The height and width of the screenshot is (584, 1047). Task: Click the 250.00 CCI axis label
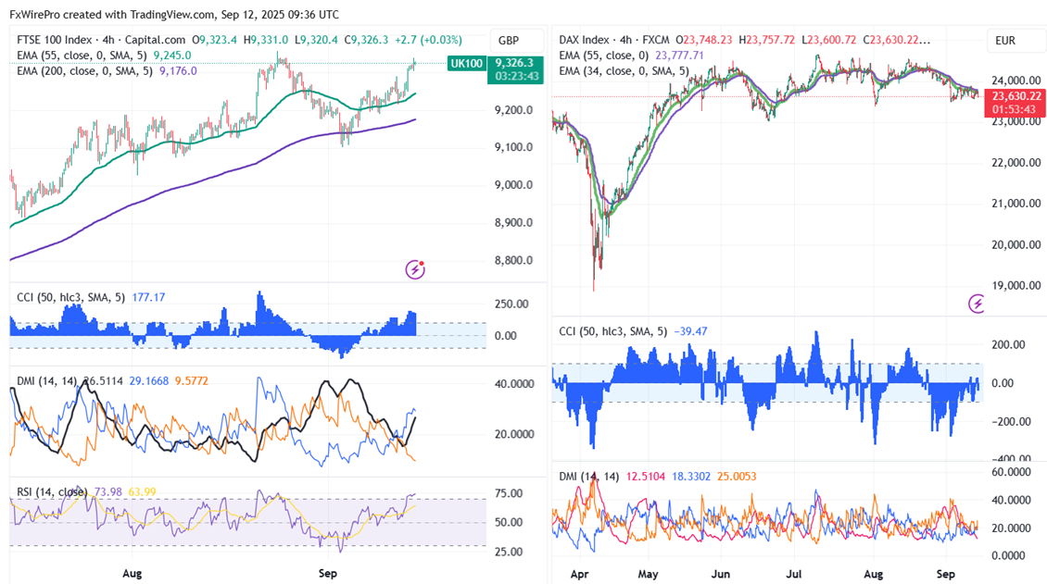point(511,304)
